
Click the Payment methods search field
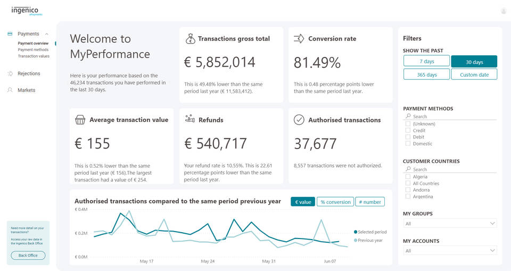pyautogui.click(x=450, y=117)
